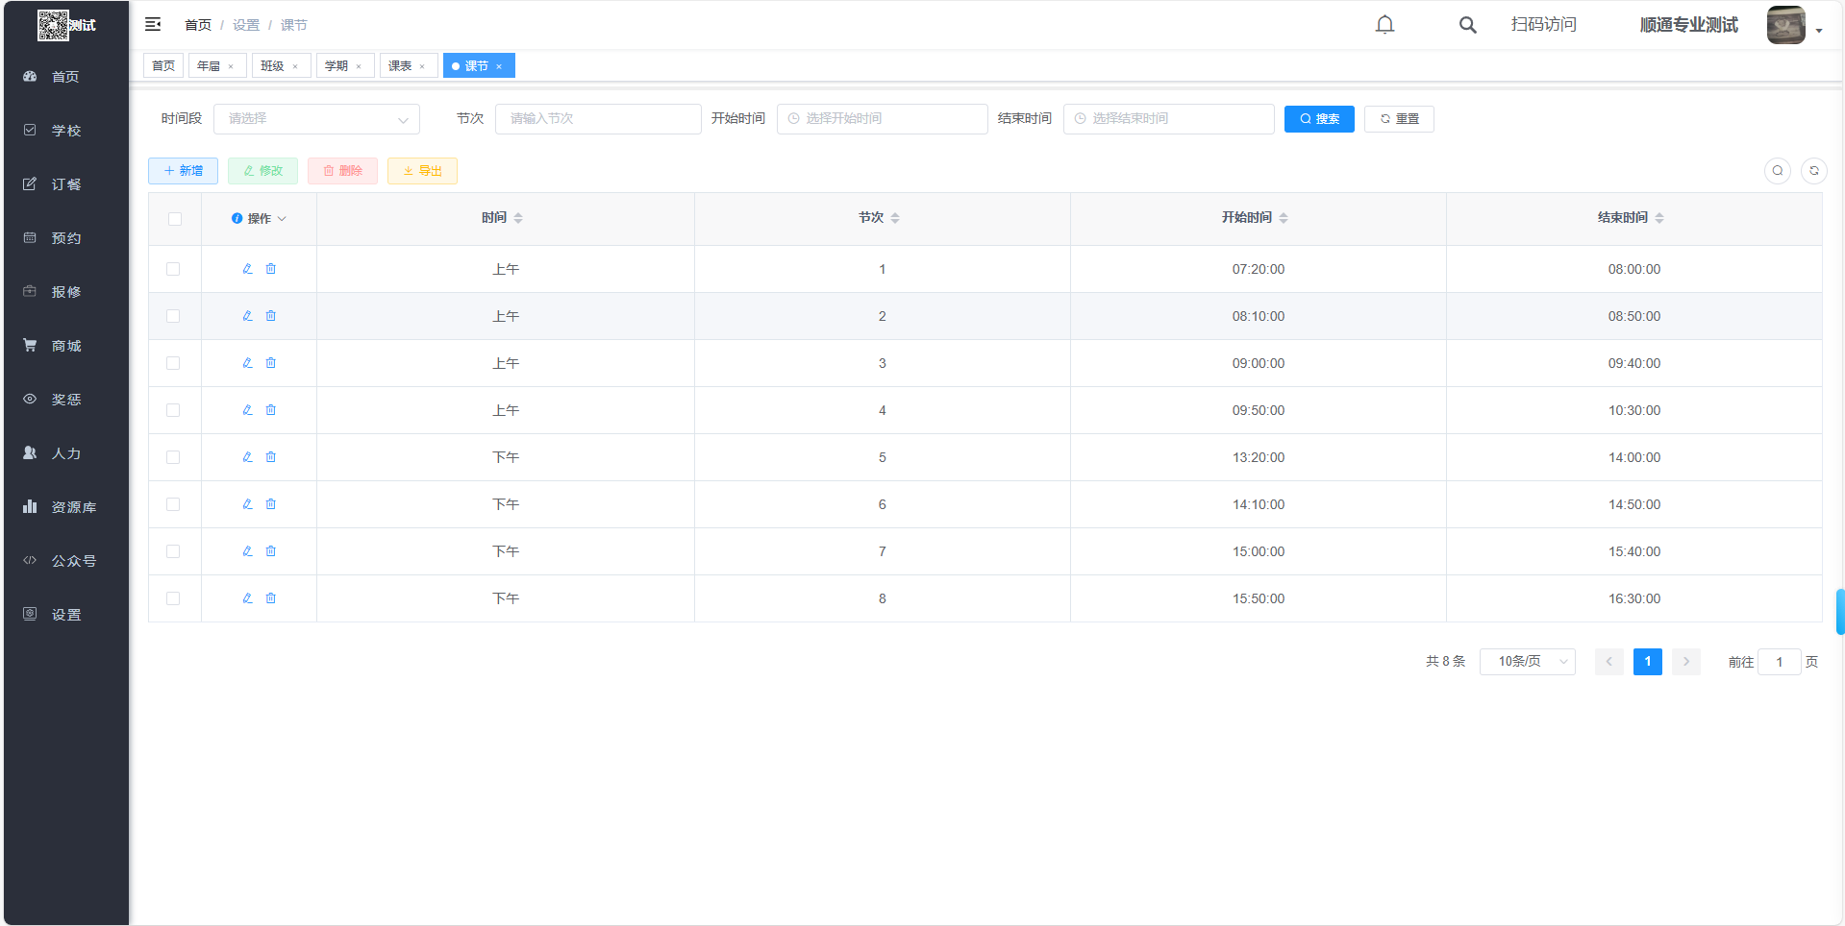Click the 重置 reset button

[1399, 119]
